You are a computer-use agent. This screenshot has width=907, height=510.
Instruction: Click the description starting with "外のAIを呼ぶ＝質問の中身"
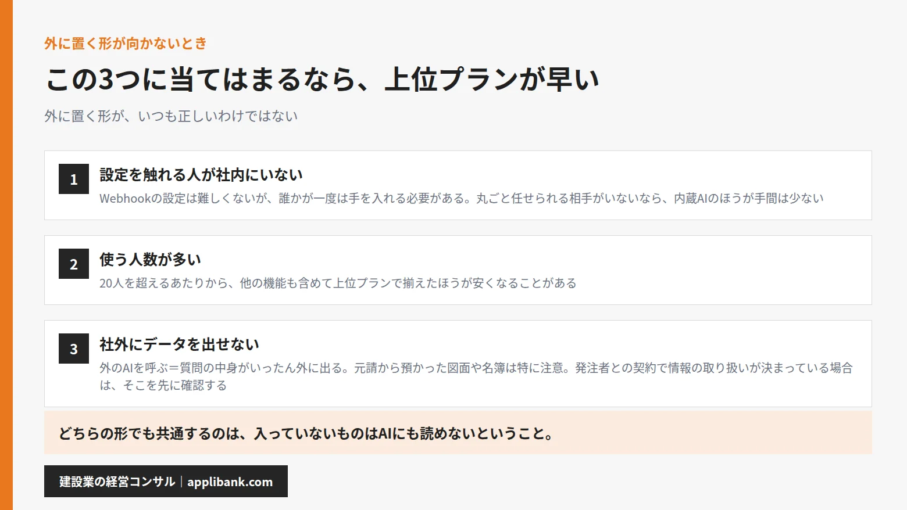pos(476,376)
